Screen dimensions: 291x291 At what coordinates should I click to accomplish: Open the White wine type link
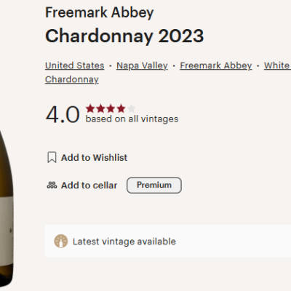pyautogui.click(x=277, y=65)
